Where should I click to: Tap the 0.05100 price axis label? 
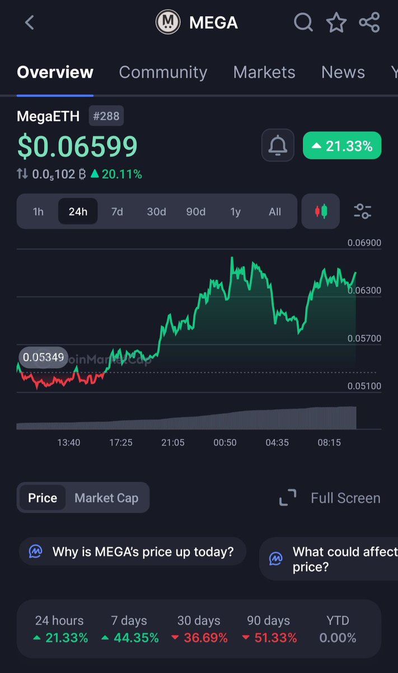click(364, 386)
